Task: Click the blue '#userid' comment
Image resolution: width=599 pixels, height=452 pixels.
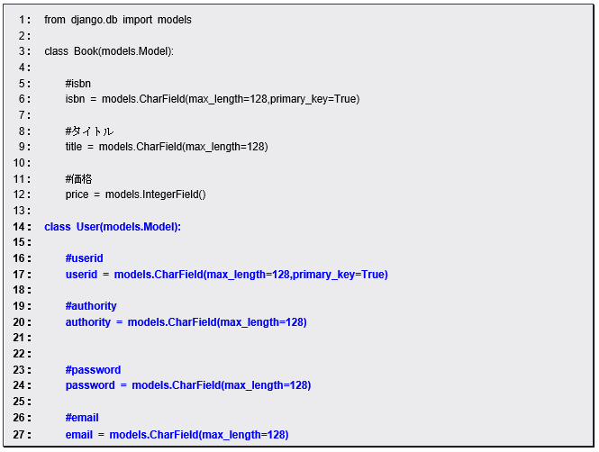Action: 85,258
